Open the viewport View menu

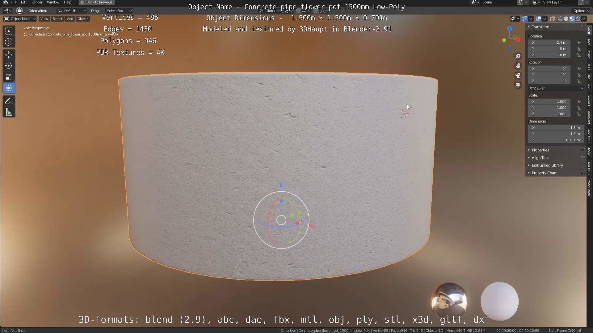click(x=44, y=19)
